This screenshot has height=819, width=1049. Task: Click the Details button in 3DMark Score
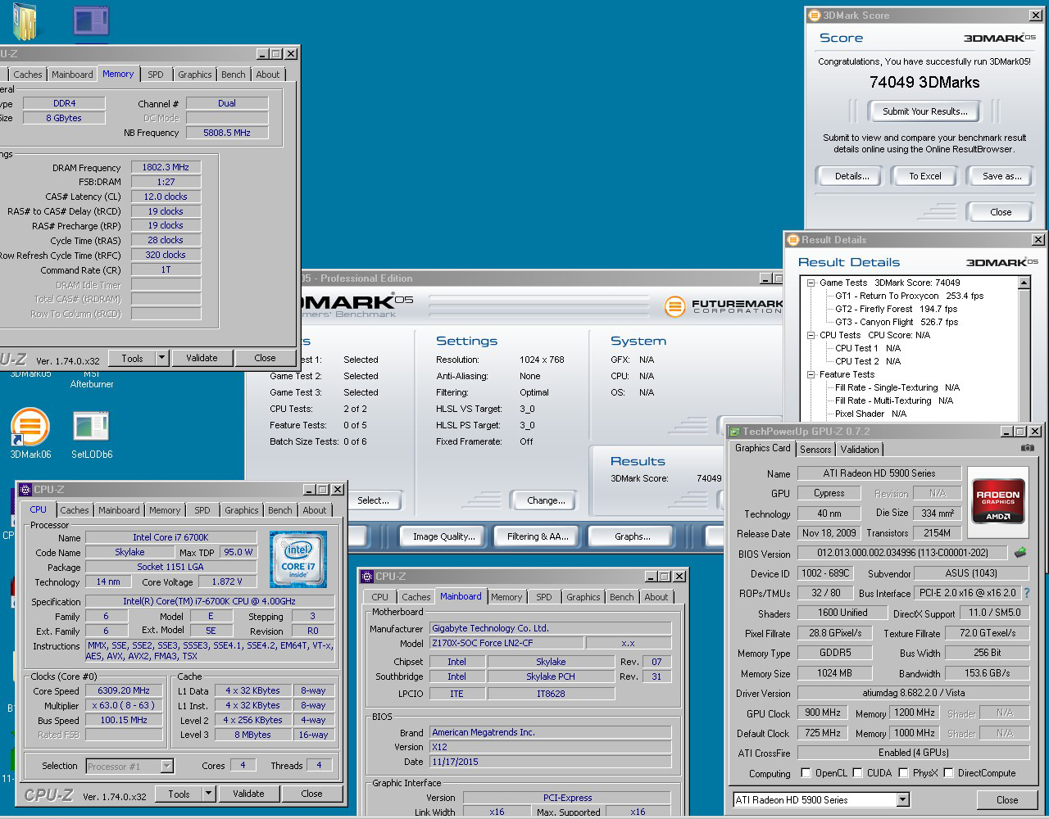[x=852, y=176]
